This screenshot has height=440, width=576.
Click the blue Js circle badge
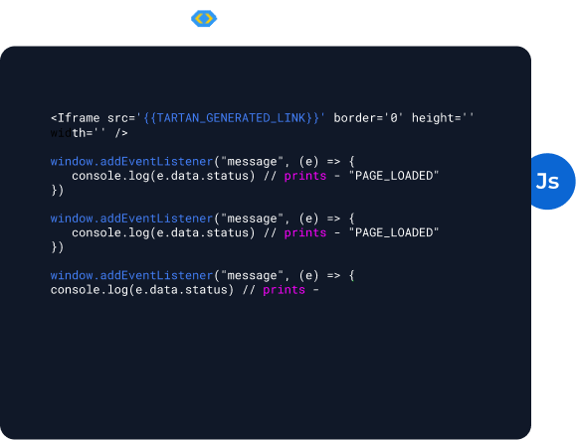tap(552, 181)
